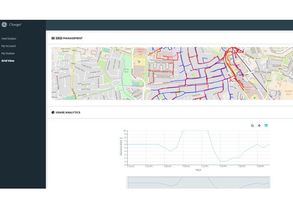Screen dimensions: 293x208
Task: Go to My Account
Action: pos(8,46)
